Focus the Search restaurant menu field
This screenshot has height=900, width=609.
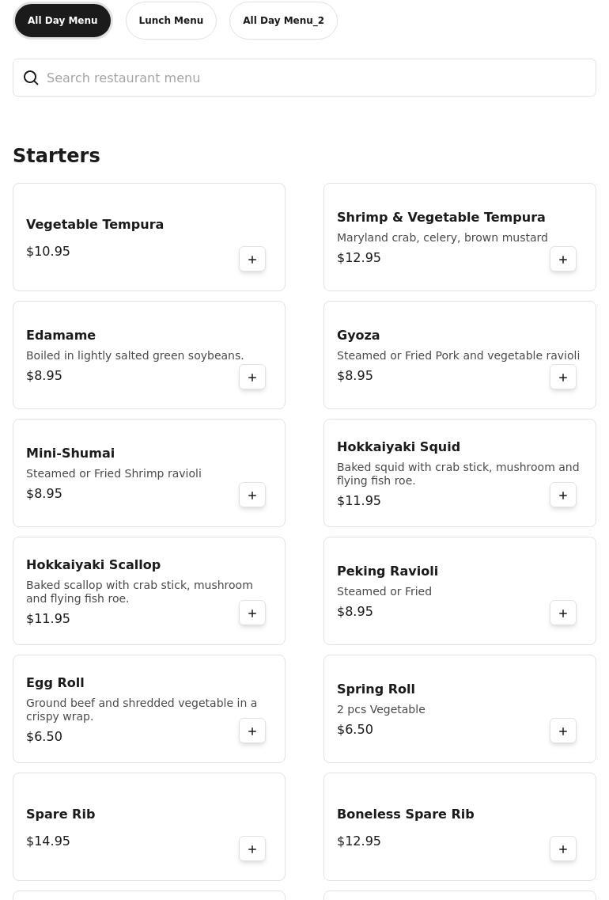316,78
